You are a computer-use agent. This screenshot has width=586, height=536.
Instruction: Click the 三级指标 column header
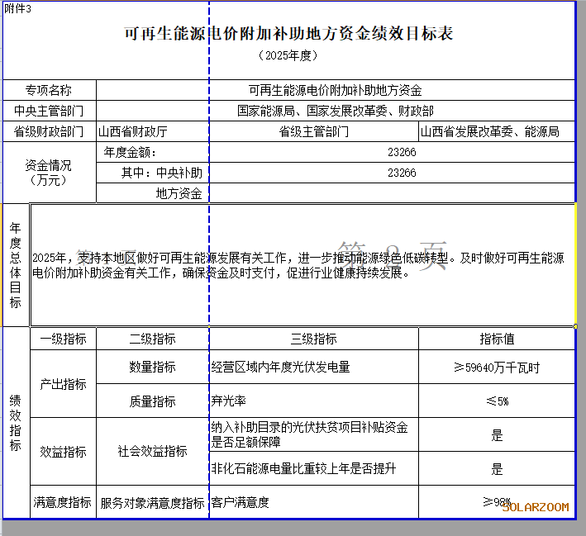pyautogui.click(x=313, y=339)
